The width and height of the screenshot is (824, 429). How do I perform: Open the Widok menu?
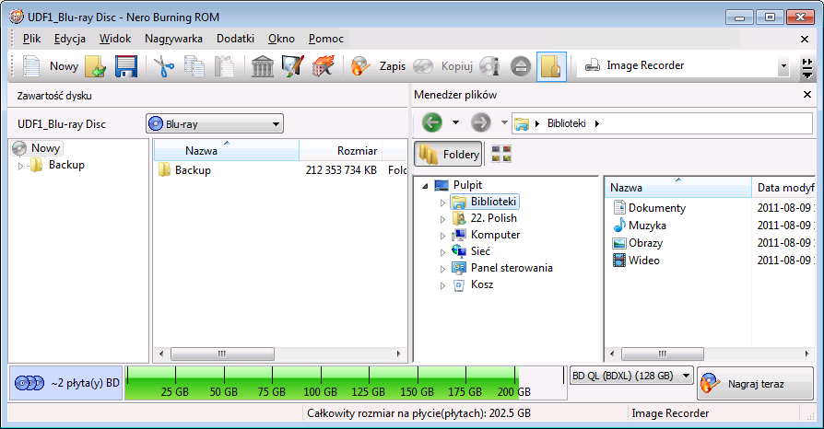115,39
